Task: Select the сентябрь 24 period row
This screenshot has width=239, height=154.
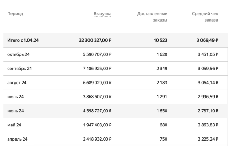Action: [19, 69]
